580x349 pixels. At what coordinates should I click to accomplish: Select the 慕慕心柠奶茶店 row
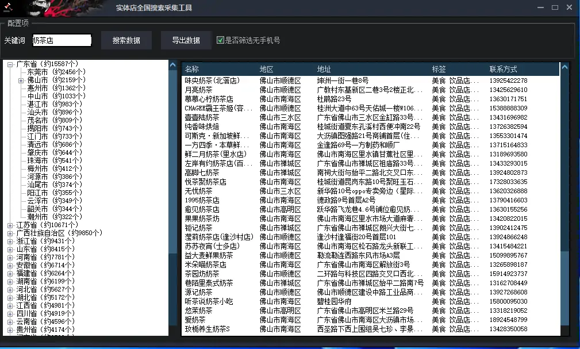371,99
